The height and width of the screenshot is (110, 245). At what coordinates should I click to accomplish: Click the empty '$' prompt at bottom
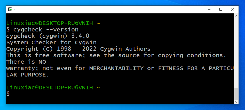click(8, 94)
